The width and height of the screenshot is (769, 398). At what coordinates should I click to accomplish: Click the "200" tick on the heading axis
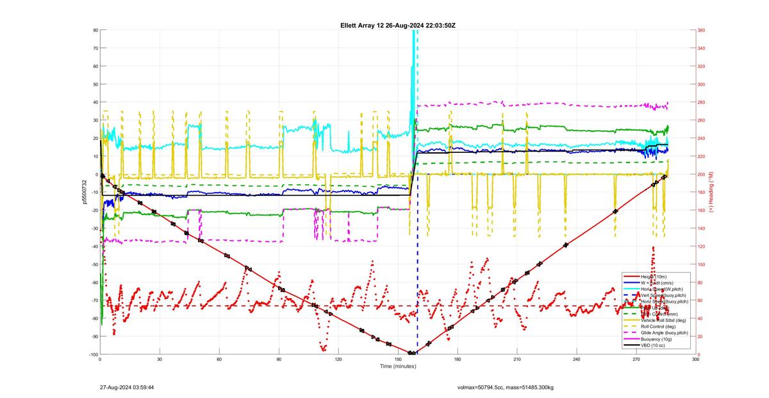(x=702, y=174)
